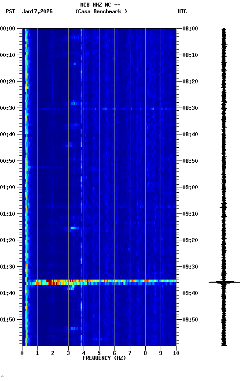Viewport: 243px width, 381px height.
Task: Click the 01:30 PST time label
Action: [7, 267]
